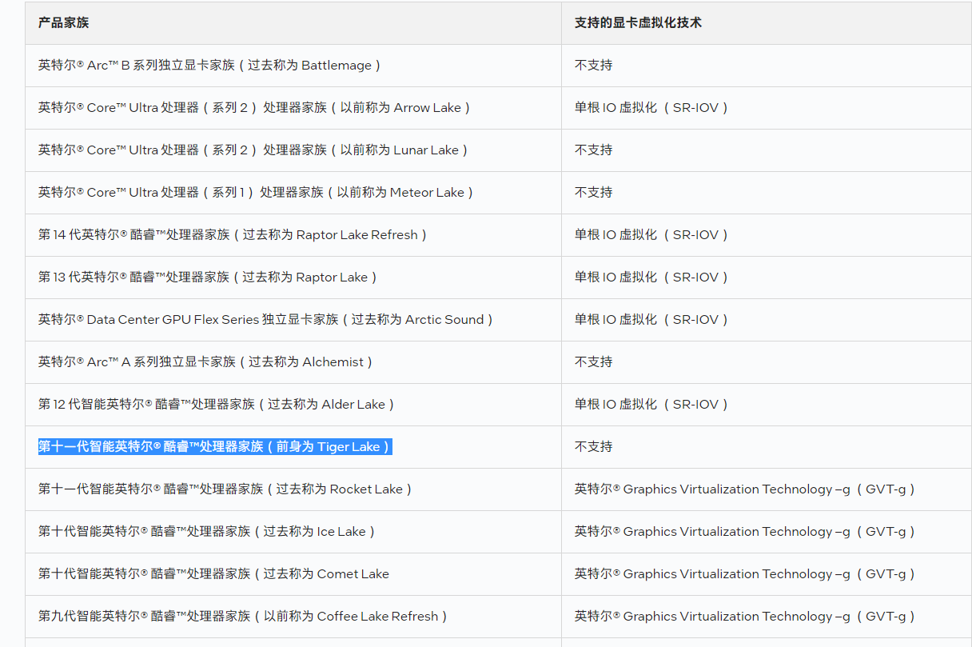Select the 第 14 代 Raptor Lake Refresh row

point(233,235)
